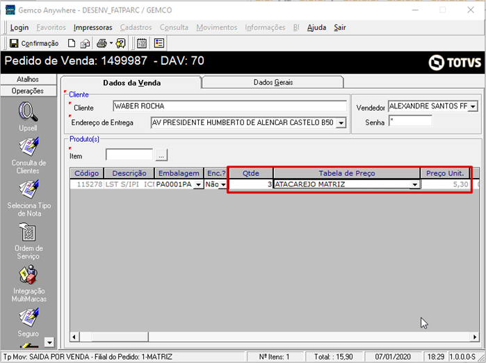486x363 pixels.
Task: Click the Operações panel button
Action: (x=28, y=91)
